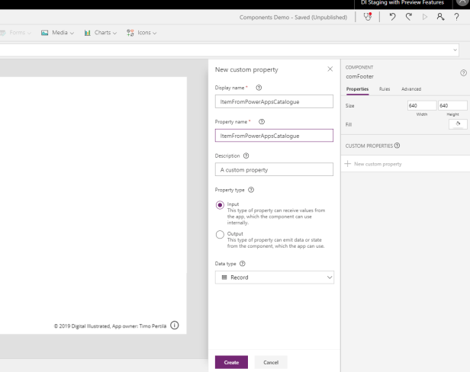Open the Data type Record dropdown
This screenshot has height=372, width=470.
(x=274, y=277)
